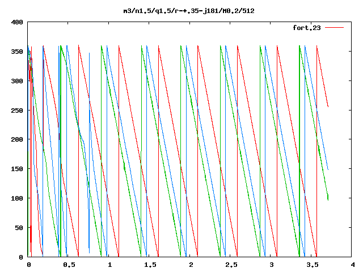
Task: Click the y-axis label 200
Action: pos(17,139)
